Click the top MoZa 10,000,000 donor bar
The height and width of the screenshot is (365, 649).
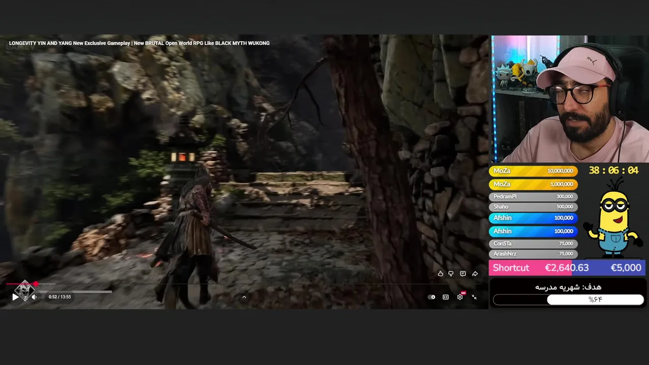coord(533,171)
